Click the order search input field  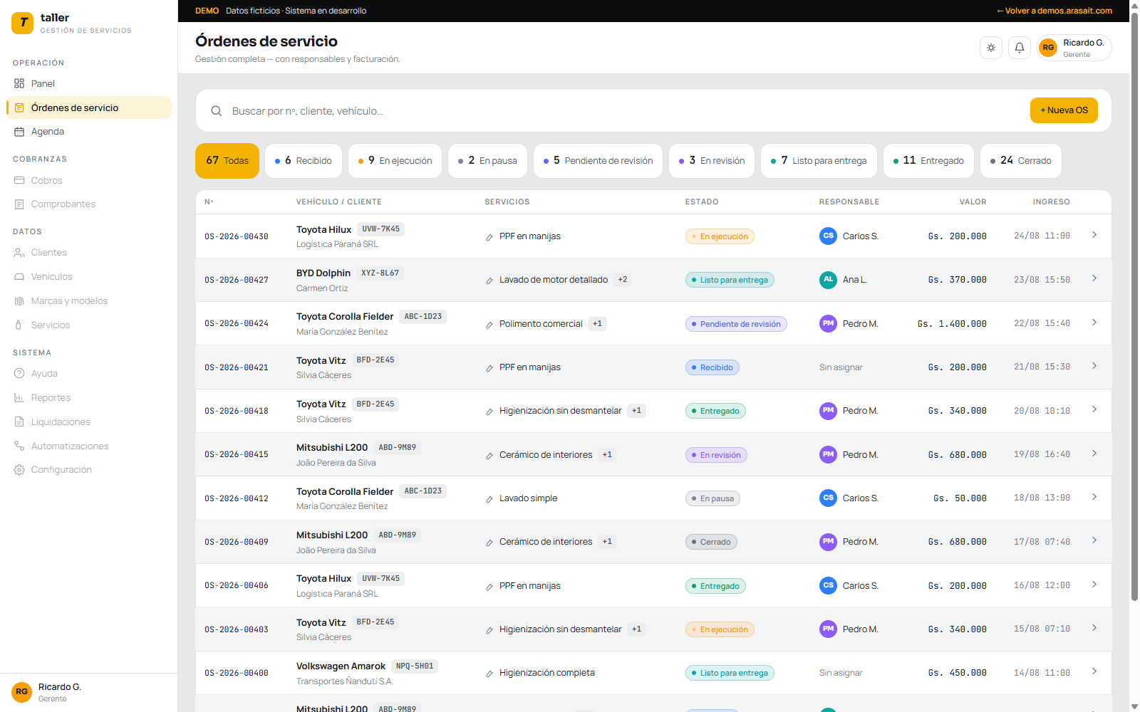click(627, 111)
